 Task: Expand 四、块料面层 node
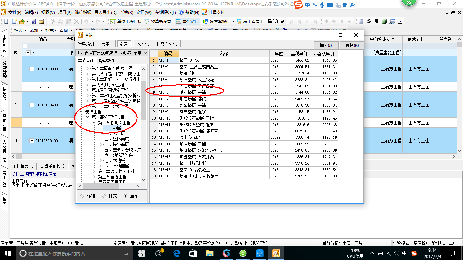coord(101,144)
